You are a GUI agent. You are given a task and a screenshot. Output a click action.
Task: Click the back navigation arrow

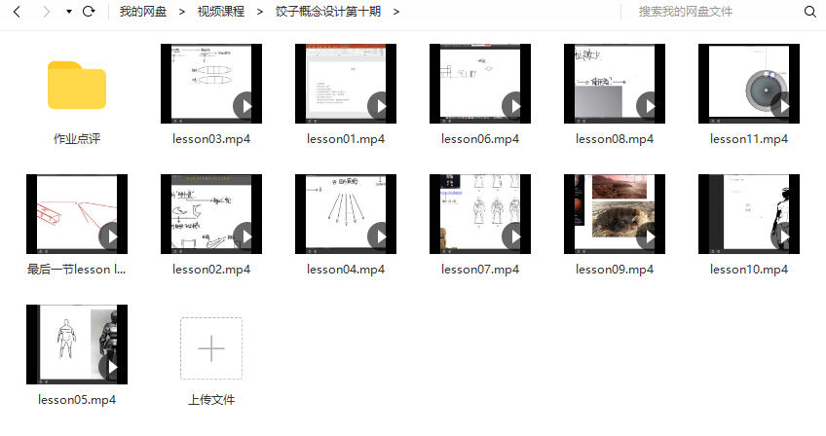point(17,12)
